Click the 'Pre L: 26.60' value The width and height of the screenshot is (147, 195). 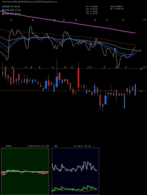pos(92,11)
